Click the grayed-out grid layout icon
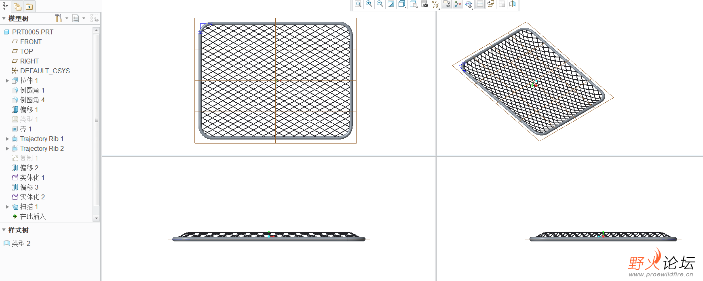This screenshot has width=703, height=281. point(502,4)
